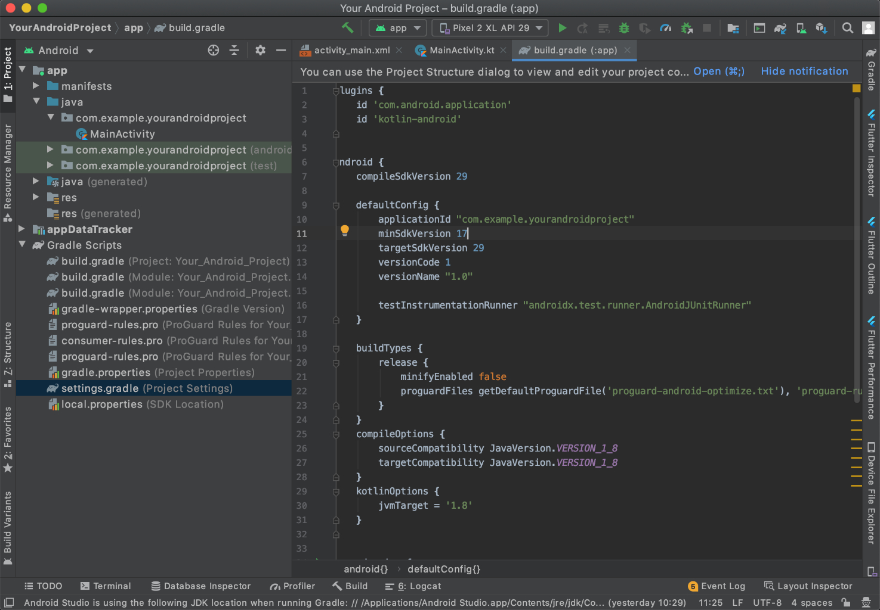
Task: Hide the Project panel with minus icon
Action: [x=281, y=50]
